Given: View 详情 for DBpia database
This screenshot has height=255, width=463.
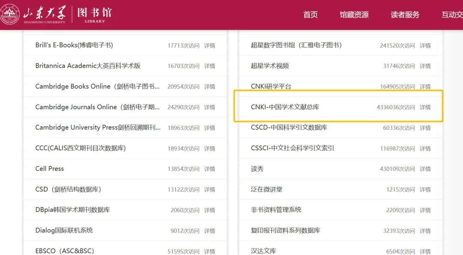Looking at the screenshot, I should [210, 210].
